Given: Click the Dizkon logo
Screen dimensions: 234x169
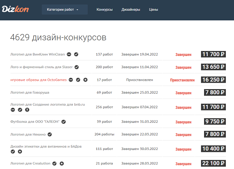Looking at the screenshot, I should pyautogui.click(x=15, y=9).
